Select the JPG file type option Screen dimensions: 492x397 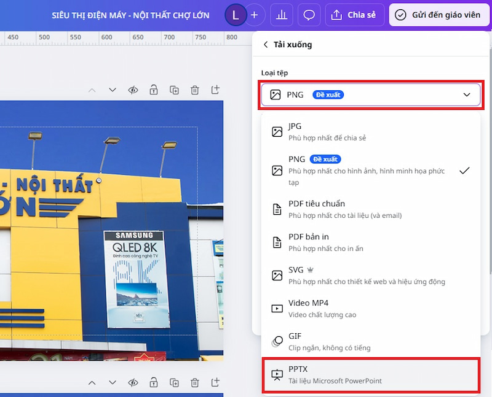(371, 131)
